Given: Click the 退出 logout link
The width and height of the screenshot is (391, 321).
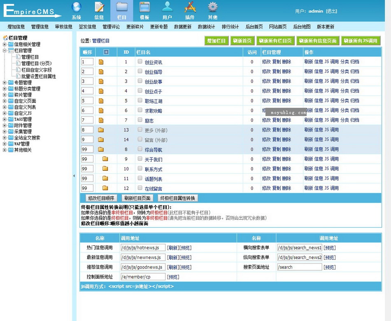Looking at the screenshot, I should pyautogui.click(x=332, y=11).
